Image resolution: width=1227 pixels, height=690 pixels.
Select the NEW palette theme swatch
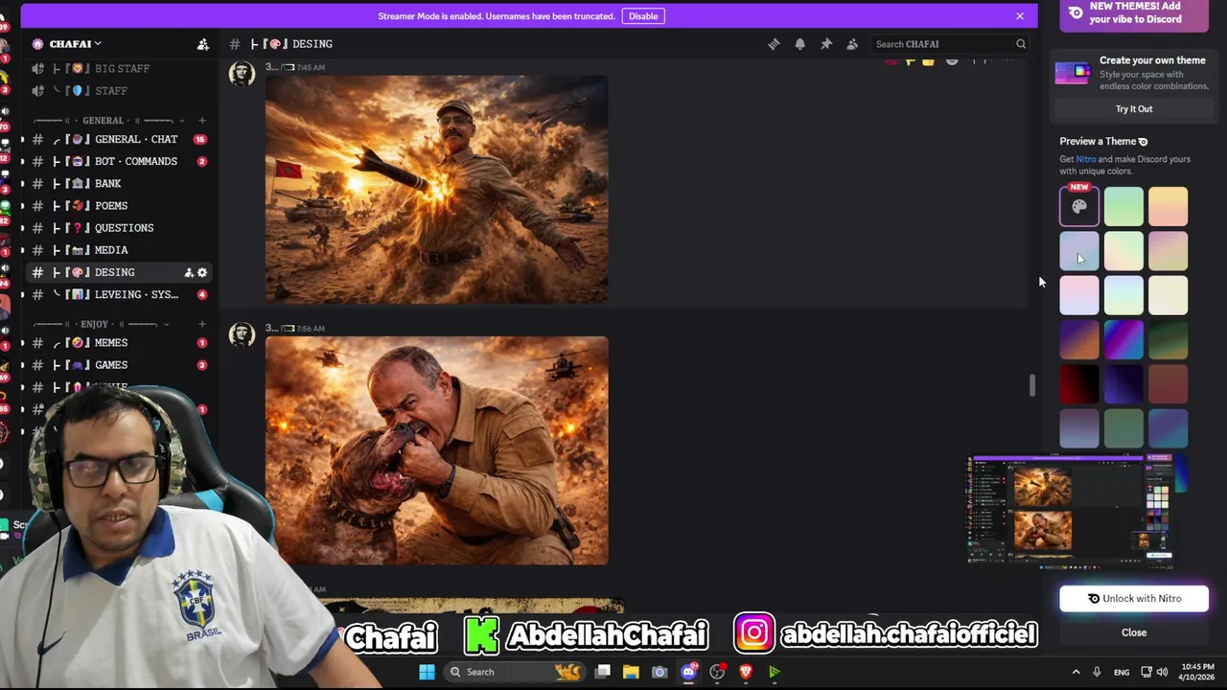click(1079, 207)
